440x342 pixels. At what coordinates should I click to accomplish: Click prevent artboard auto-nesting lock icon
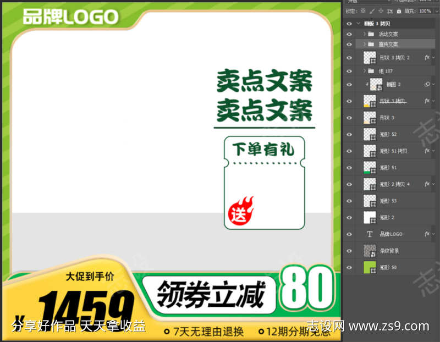coord(390,11)
